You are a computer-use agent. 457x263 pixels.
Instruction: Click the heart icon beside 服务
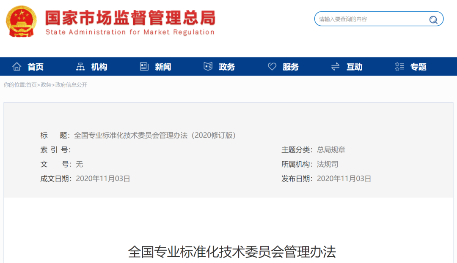click(272, 67)
